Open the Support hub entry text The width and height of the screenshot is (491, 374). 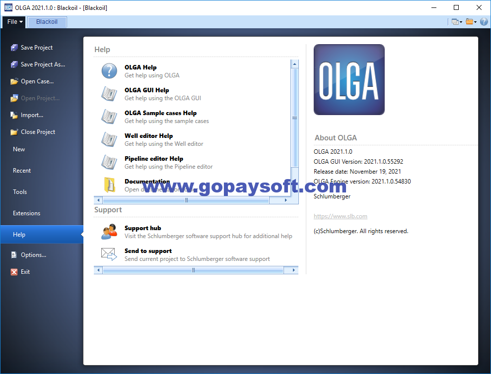208,232
